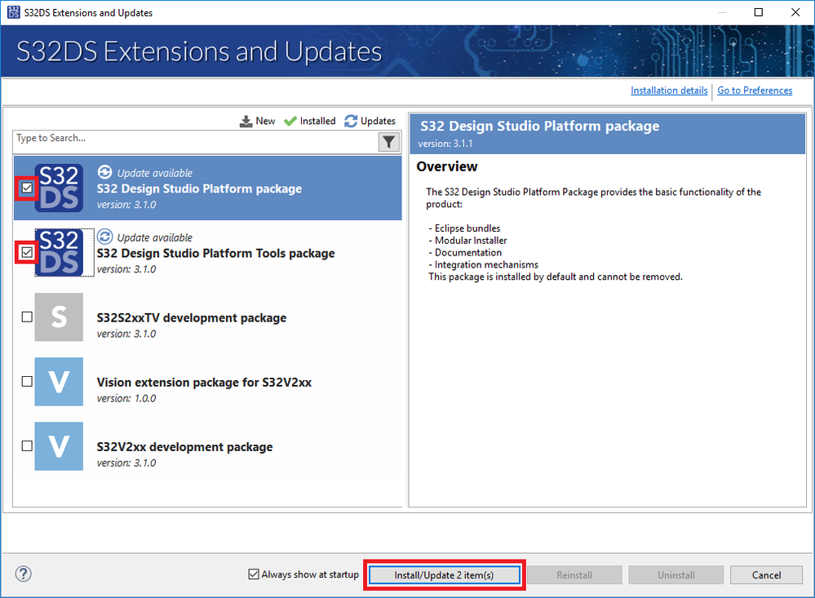Click Install/Update 2 item(s) button
This screenshot has height=598, width=815.
pos(444,575)
